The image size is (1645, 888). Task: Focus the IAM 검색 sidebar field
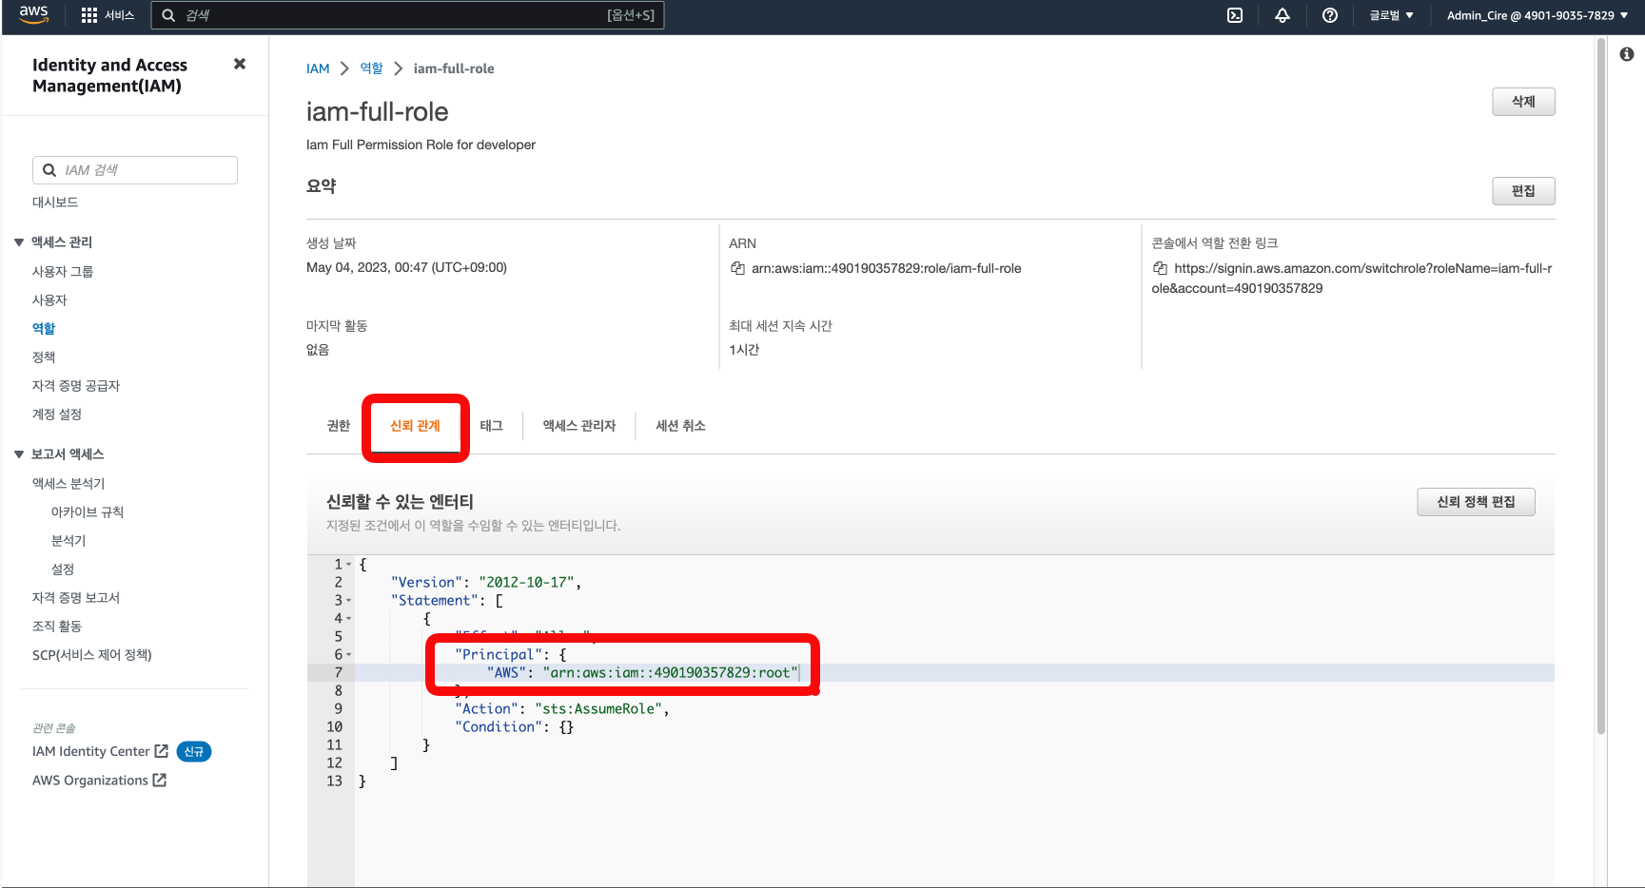click(135, 170)
